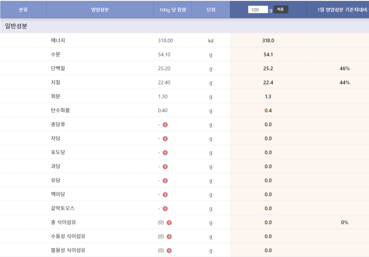Click the 54.10 moisture content value
This screenshot has width=369, height=257.
[x=164, y=54]
